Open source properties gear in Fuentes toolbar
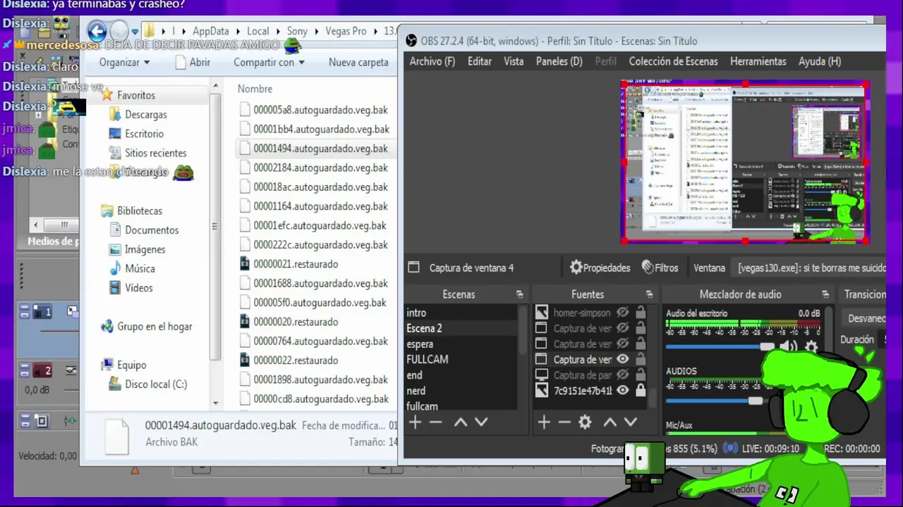Viewport: 903px width, 507px height. coord(585,423)
